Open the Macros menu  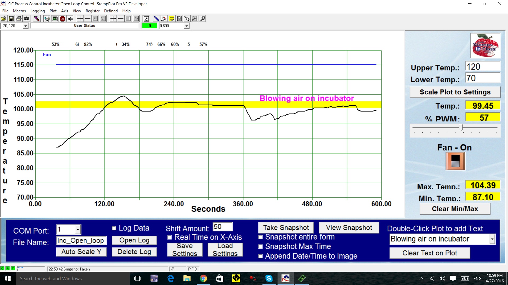tap(19, 11)
